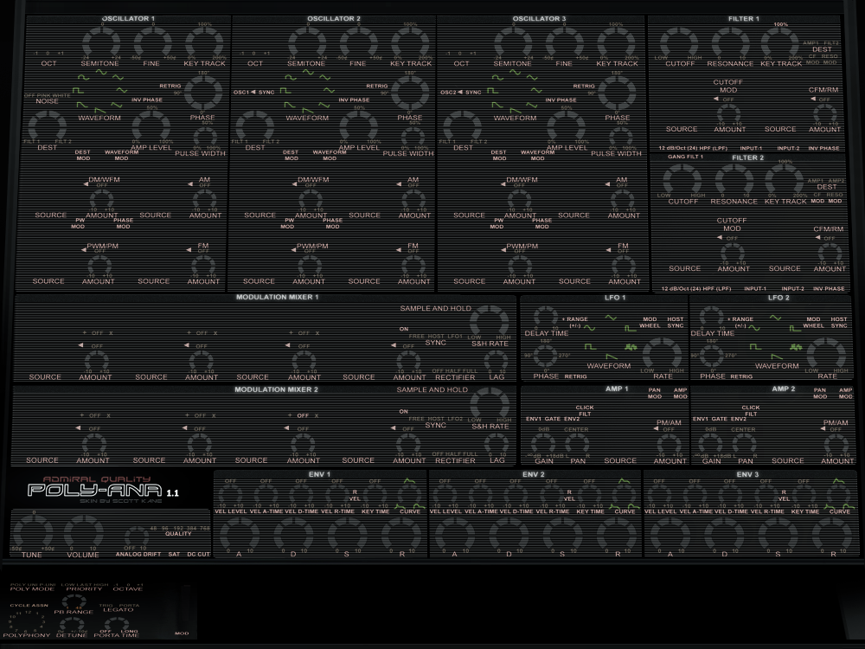Open CFM/RM arrow menu in Filter 2
Image resolution: width=865 pixels, height=649 pixels.
[817, 238]
